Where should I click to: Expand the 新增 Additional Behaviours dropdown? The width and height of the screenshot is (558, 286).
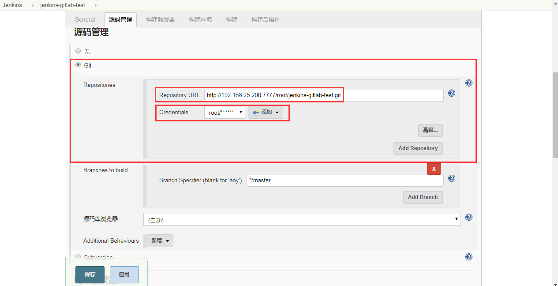pos(160,241)
